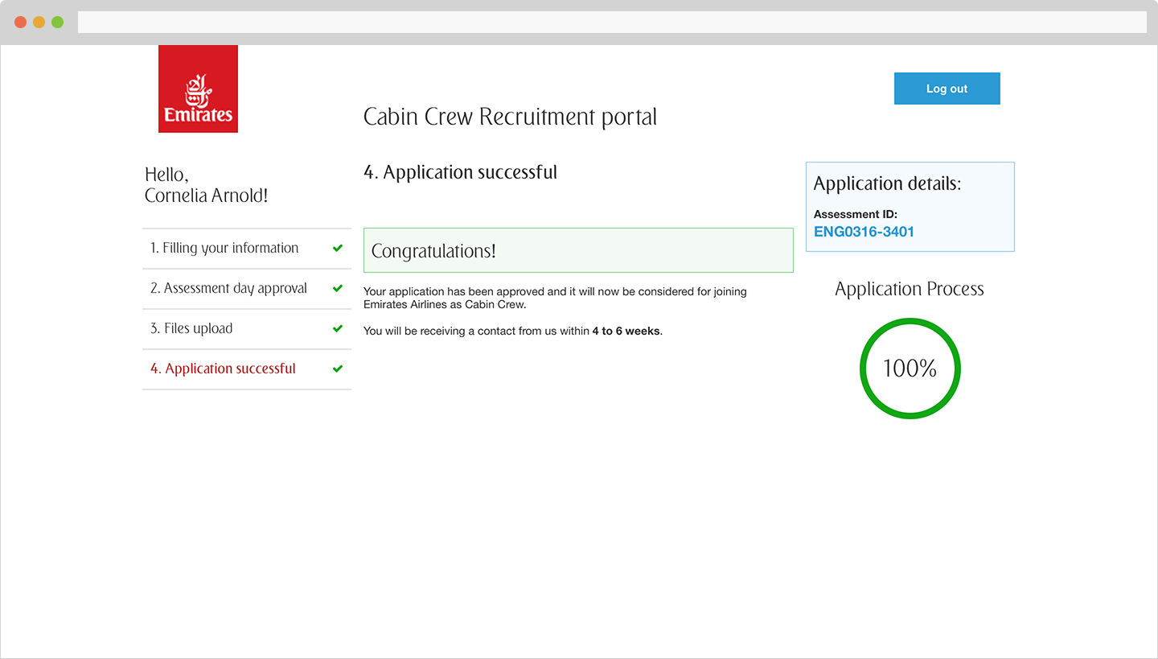This screenshot has height=659, width=1158.
Task: Click the Application Process heading
Action: [x=910, y=289]
